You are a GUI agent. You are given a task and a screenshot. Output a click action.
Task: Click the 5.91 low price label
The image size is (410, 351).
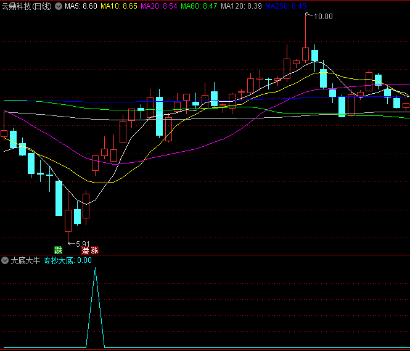pos(83,244)
